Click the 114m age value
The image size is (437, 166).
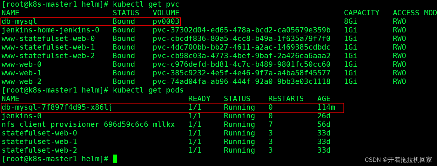[326, 107]
